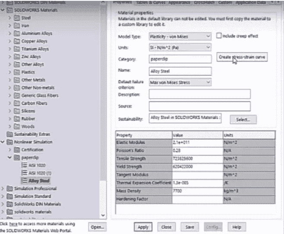Click the AISI 1020 material icon
Image resolution: width=284 pixels, height=234 pixels.
point(24,165)
